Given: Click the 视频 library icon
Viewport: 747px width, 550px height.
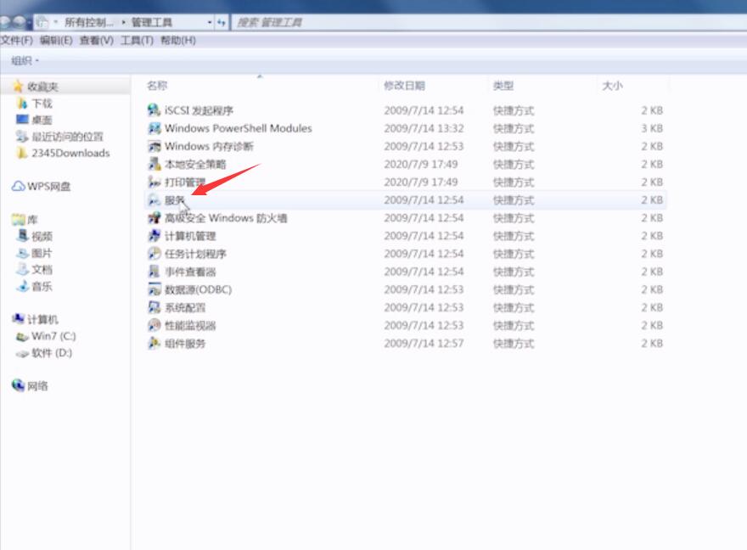Looking at the screenshot, I should click(x=22, y=236).
